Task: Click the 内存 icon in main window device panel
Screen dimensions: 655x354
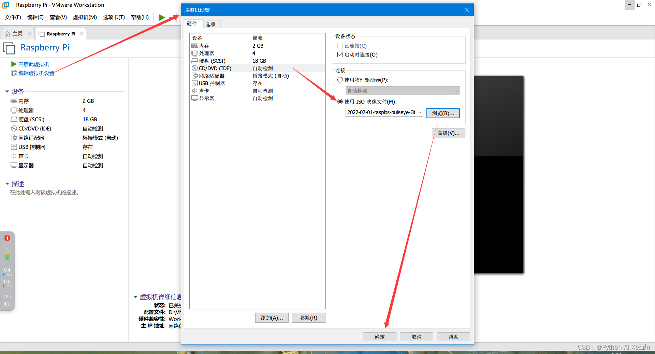Action: coord(14,101)
